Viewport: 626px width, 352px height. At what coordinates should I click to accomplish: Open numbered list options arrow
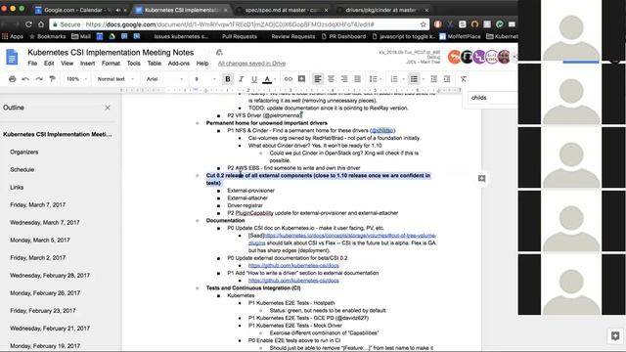click(403, 79)
